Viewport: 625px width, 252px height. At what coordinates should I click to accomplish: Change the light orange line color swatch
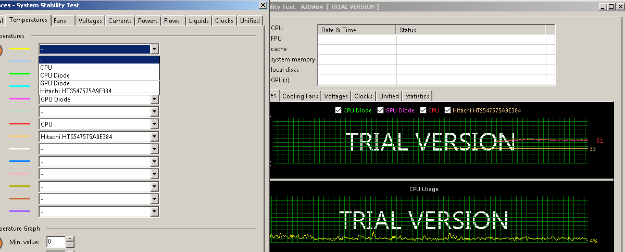pyautogui.click(x=20, y=136)
